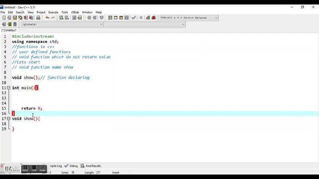Click the Find magnifier toolbar icon

pyautogui.click(x=61, y=18)
